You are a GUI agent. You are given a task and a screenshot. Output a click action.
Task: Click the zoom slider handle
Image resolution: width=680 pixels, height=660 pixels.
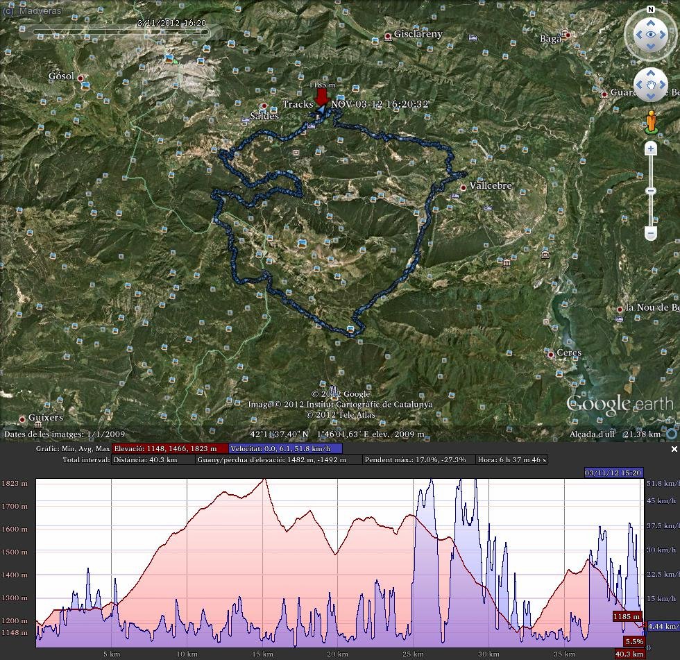[651, 191]
